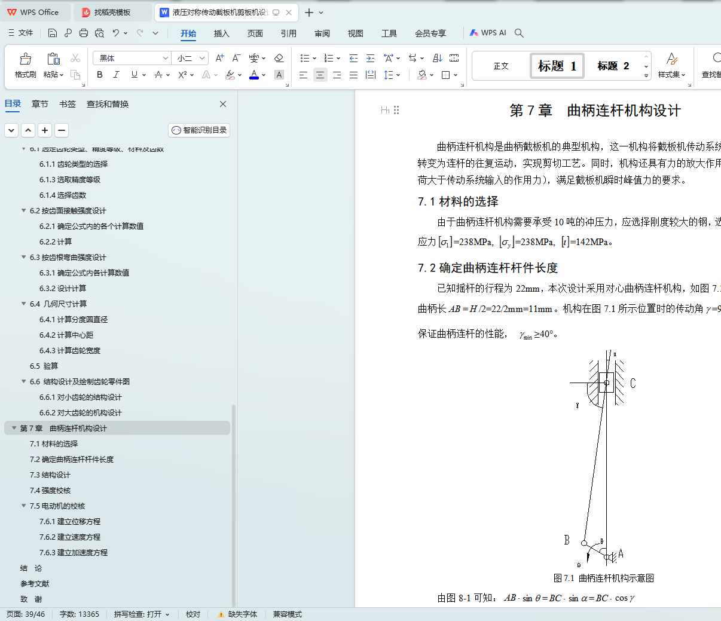
Task: Click the Borders icon
Action: point(445,75)
